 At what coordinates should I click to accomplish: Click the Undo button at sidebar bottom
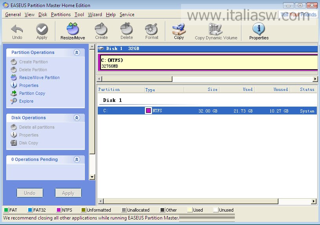(30, 193)
